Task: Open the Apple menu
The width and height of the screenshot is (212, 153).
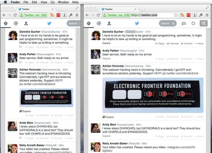Action: [x=5, y=2]
